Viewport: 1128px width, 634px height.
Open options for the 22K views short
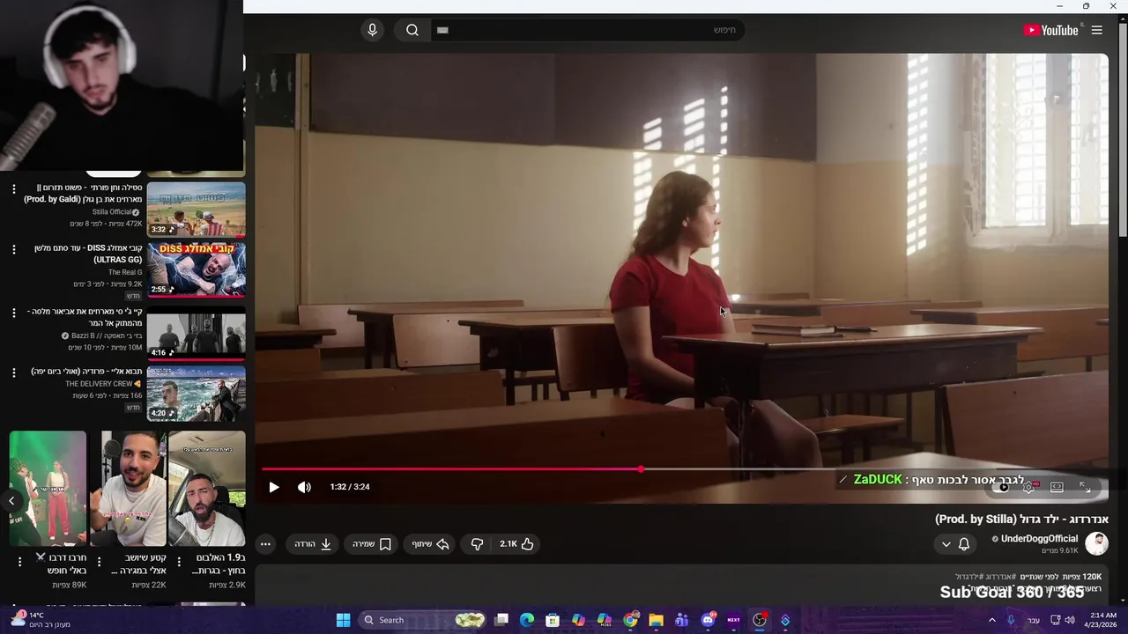(99, 561)
